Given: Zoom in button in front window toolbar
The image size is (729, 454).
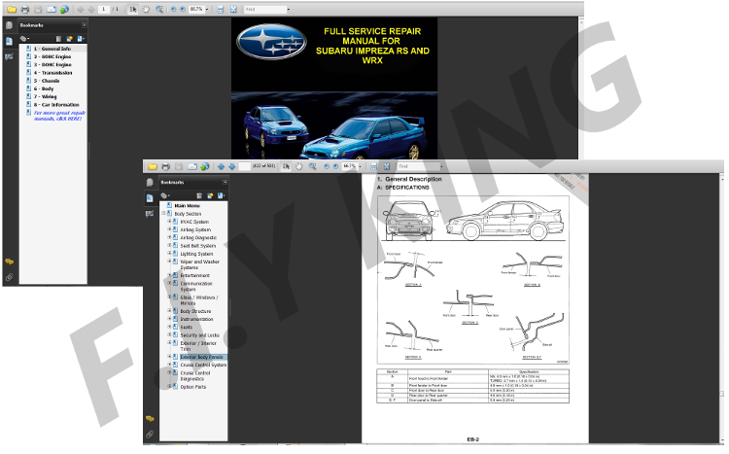Looking at the screenshot, I should coord(335,166).
